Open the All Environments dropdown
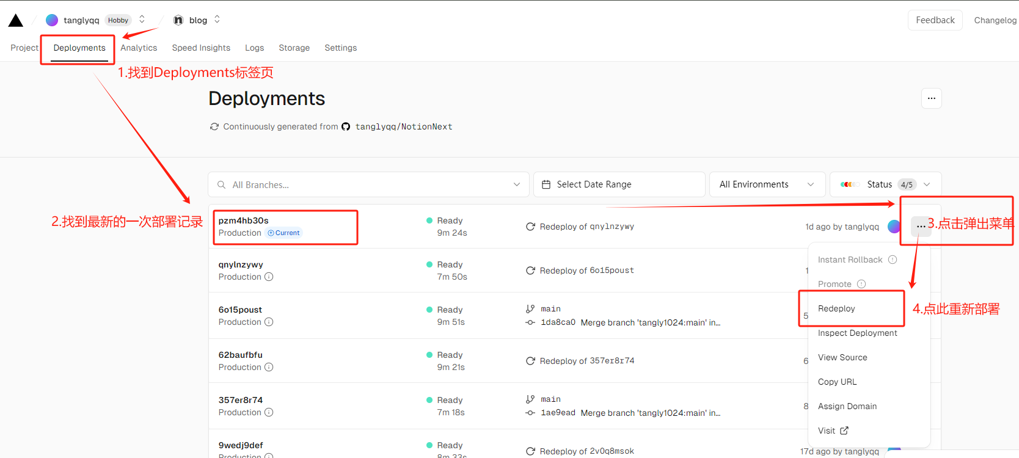The width and height of the screenshot is (1019, 458). tap(767, 184)
